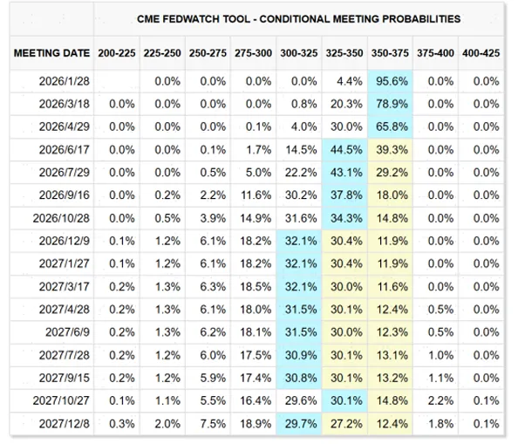
Task: Click the 2027/6/9 meeting date
Action: [x=67, y=332]
